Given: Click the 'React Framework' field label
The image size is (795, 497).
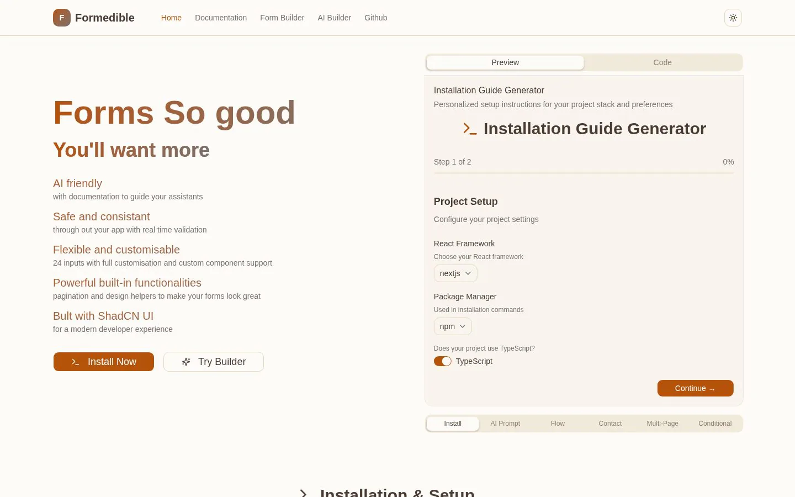Looking at the screenshot, I should [x=464, y=244].
